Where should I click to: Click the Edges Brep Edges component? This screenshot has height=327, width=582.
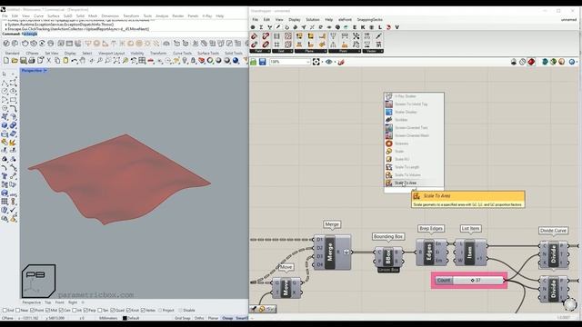(x=432, y=253)
